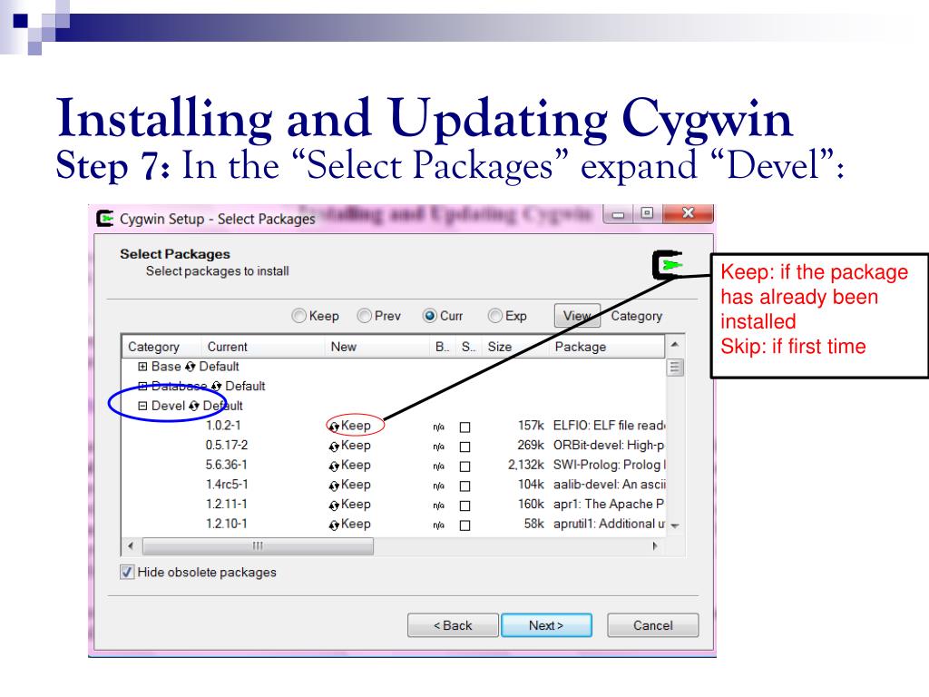929x697 pixels.
Task: Click the vertical scrollbar down arrow
Action: [x=675, y=525]
